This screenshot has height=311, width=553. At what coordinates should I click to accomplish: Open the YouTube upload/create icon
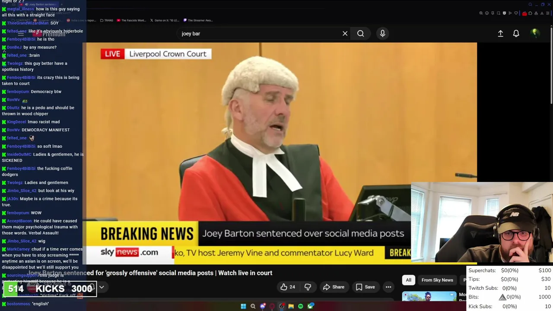(500, 33)
